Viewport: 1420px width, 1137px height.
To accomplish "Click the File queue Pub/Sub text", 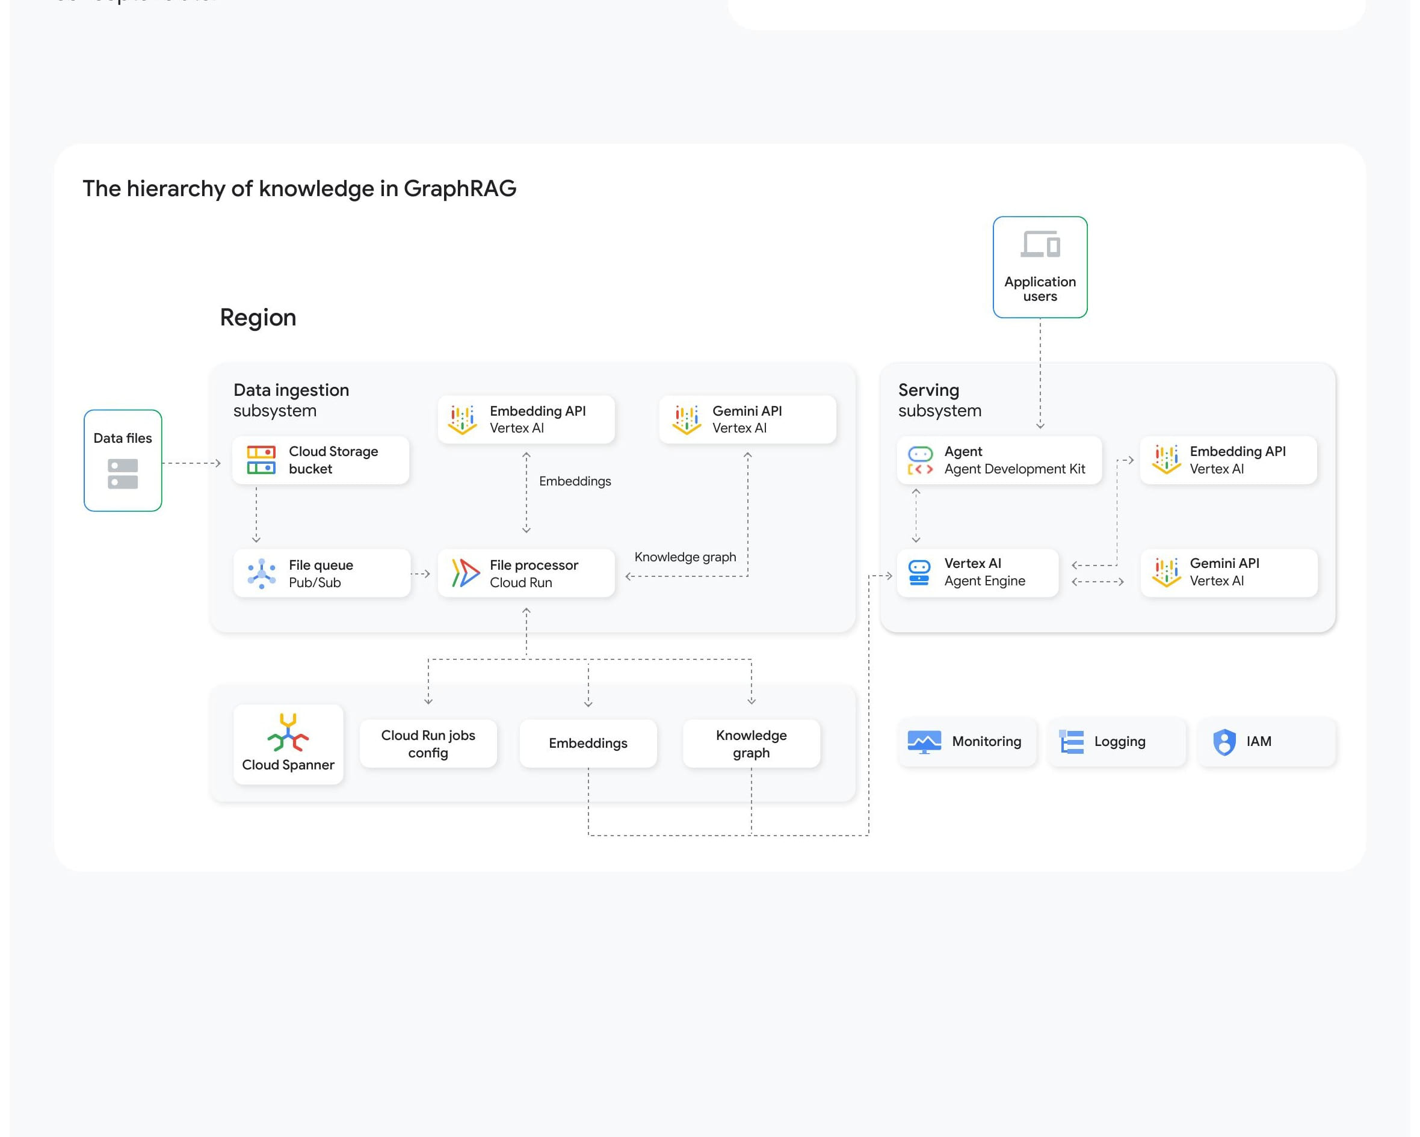I will tap(321, 573).
